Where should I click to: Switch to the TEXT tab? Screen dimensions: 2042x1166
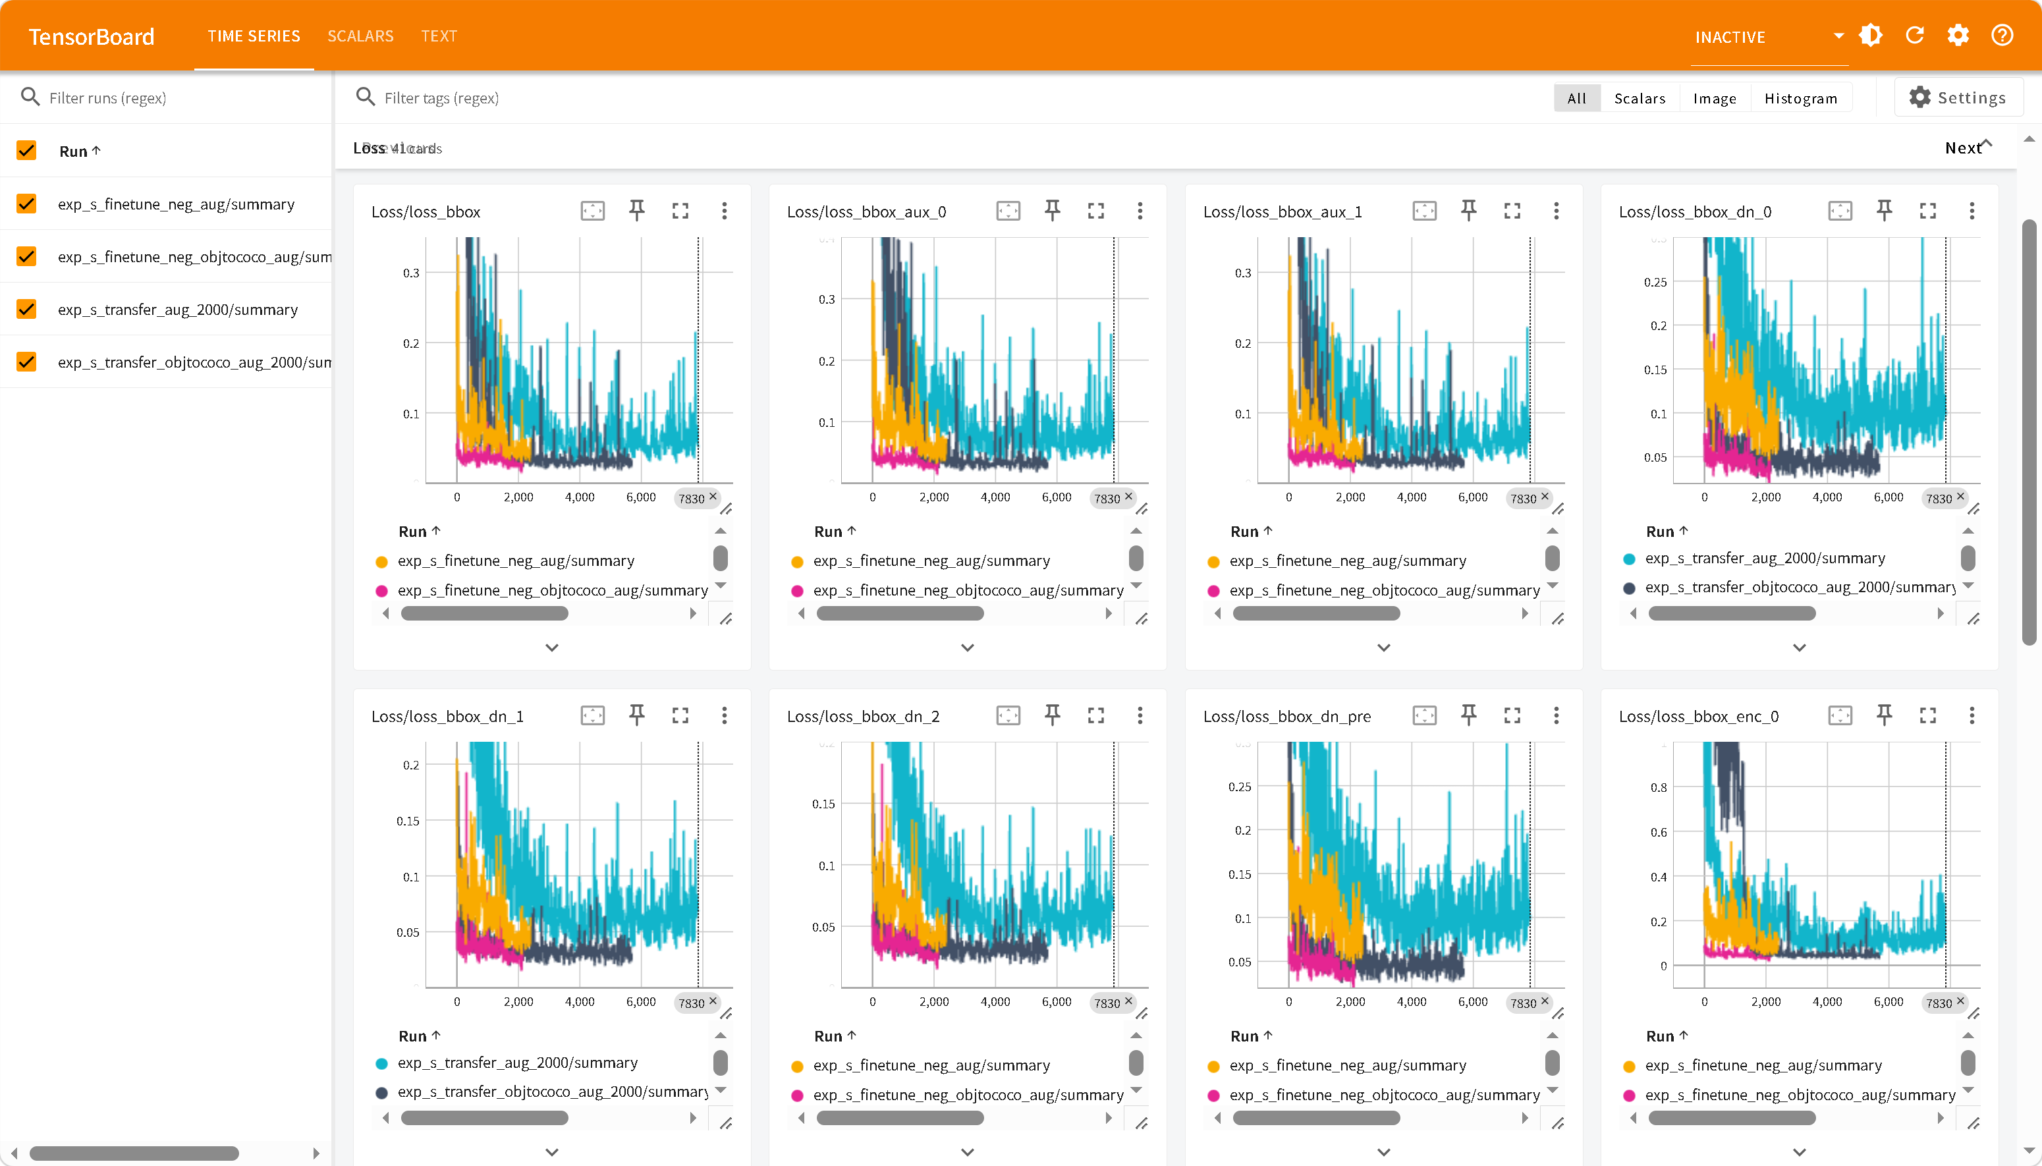pyautogui.click(x=439, y=36)
